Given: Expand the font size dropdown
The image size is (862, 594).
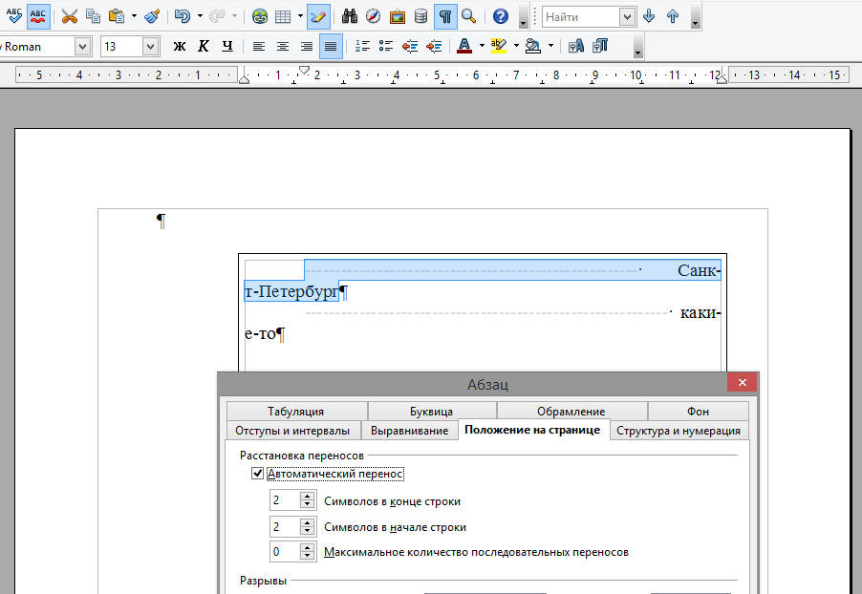Looking at the screenshot, I should point(151,46).
